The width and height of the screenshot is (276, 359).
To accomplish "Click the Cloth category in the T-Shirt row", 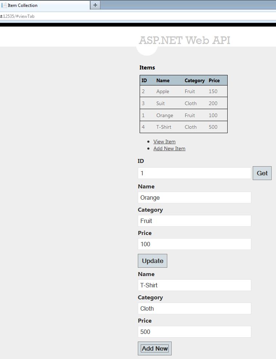I will pyautogui.click(x=191, y=127).
